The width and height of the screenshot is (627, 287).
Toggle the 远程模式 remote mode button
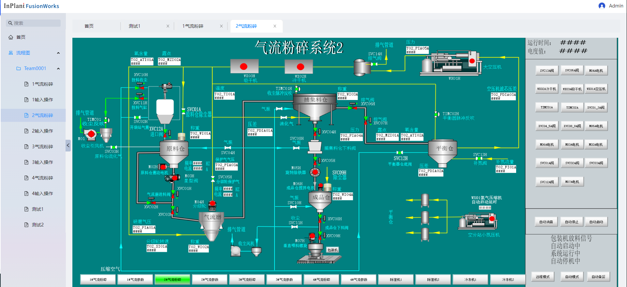[x=543, y=277]
